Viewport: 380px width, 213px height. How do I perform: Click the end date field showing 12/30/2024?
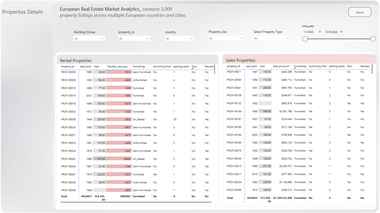333,32
